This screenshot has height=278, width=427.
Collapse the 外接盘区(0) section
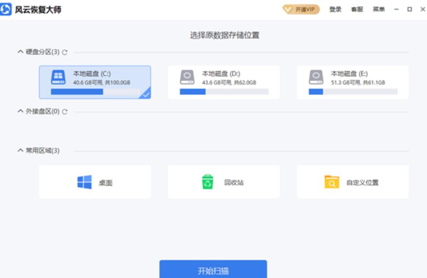pos(20,111)
